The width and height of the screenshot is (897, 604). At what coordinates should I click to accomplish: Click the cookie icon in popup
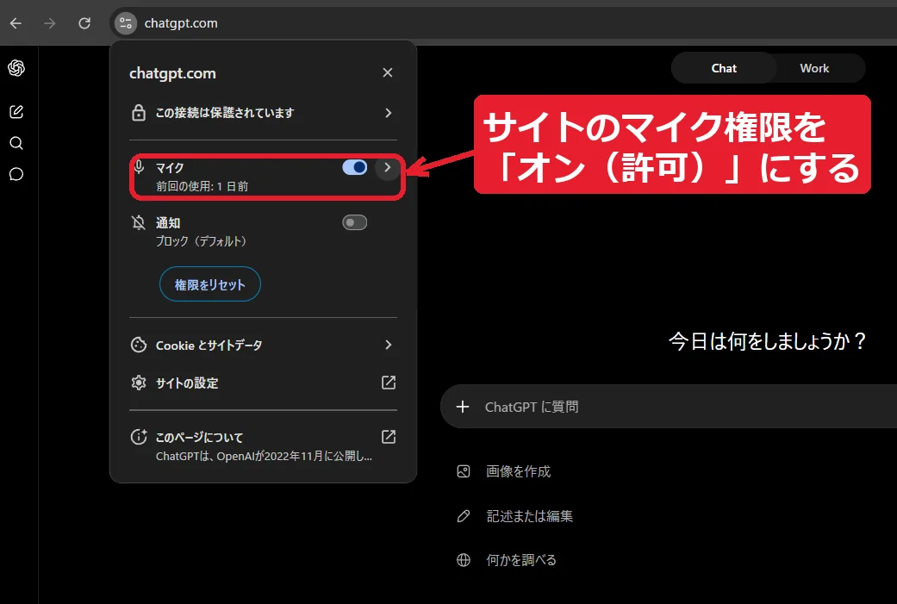tap(139, 345)
